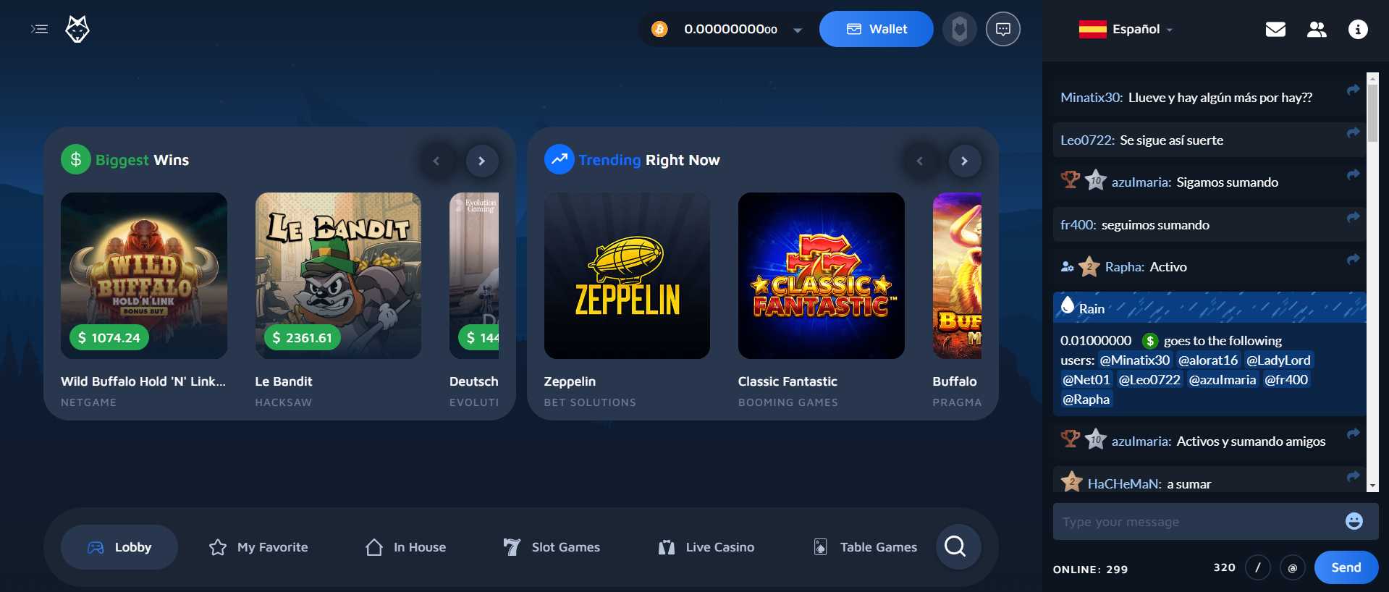Open the Wallet button
The width and height of the screenshot is (1389, 592).
click(x=877, y=29)
